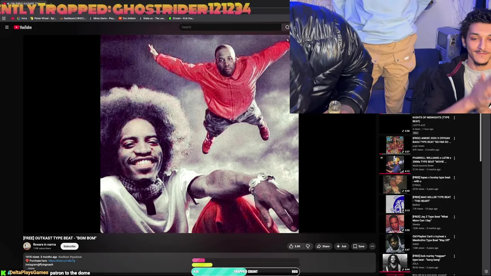Open menu for Old Playboi Carti video
The image size is (491, 276).
pos(454,237)
